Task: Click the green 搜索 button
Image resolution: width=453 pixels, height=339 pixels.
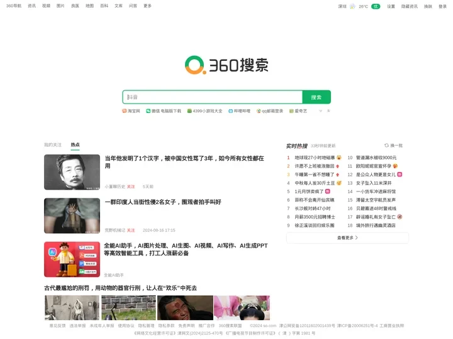Action: [316, 97]
